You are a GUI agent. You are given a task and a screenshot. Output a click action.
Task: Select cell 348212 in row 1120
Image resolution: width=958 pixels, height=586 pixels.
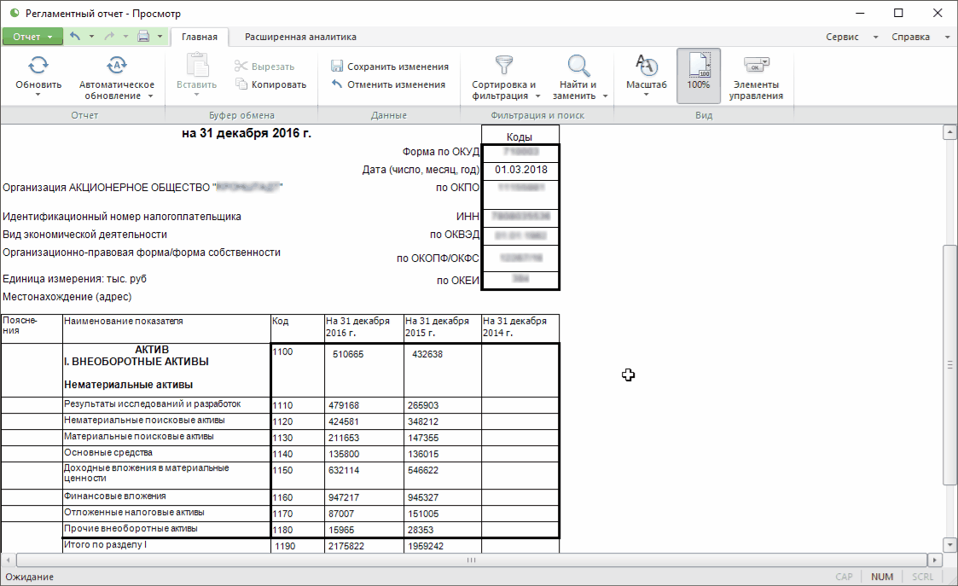tap(443, 421)
